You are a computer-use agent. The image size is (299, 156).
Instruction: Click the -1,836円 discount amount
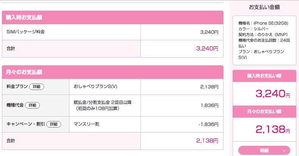coord(208,124)
